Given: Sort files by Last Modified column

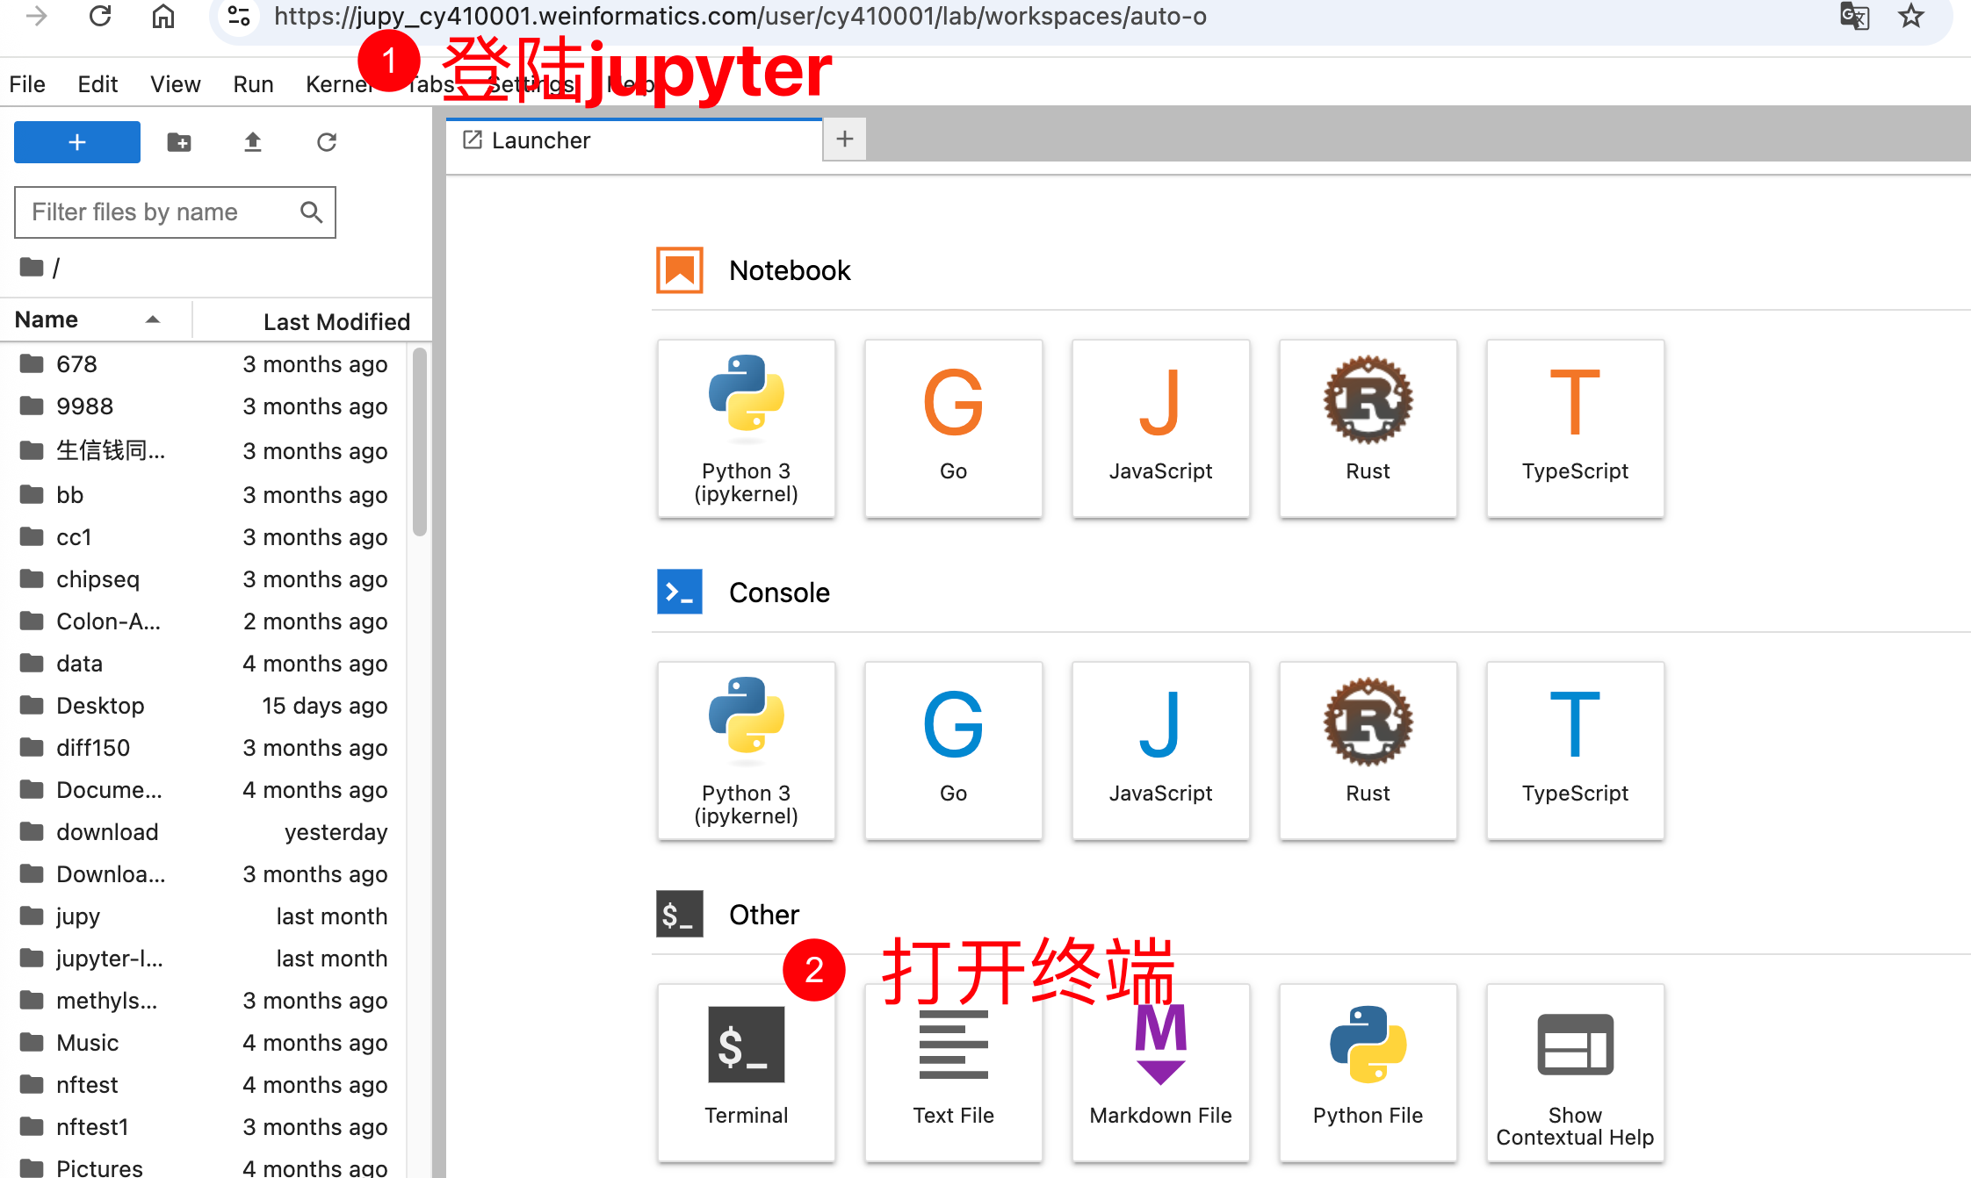Looking at the screenshot, I should 336,321.
